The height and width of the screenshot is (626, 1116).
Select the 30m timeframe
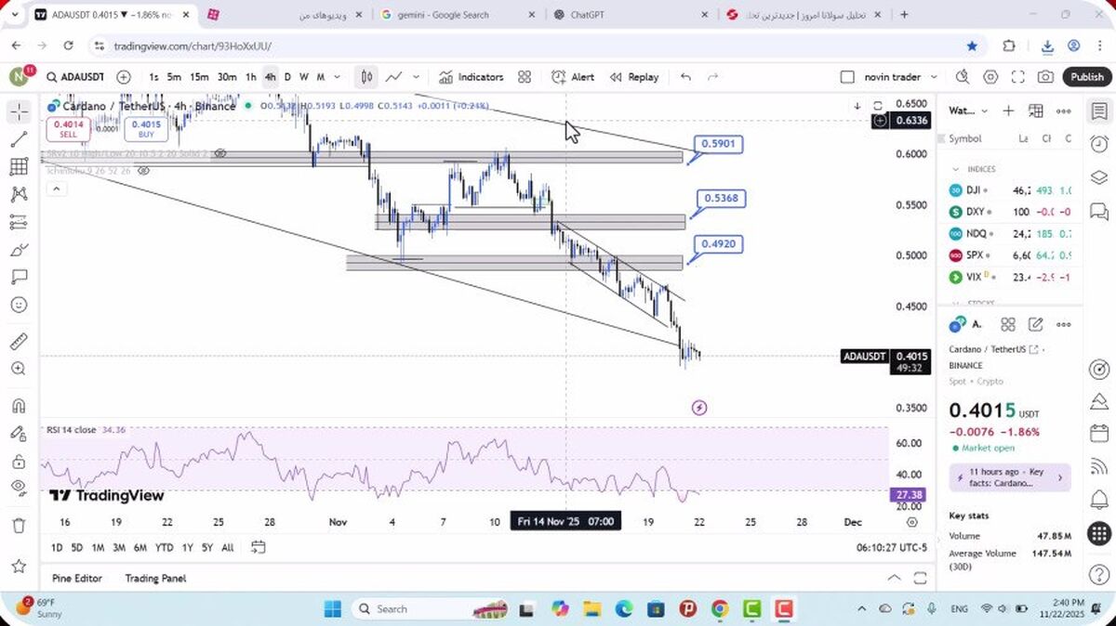tap(226, 77)
